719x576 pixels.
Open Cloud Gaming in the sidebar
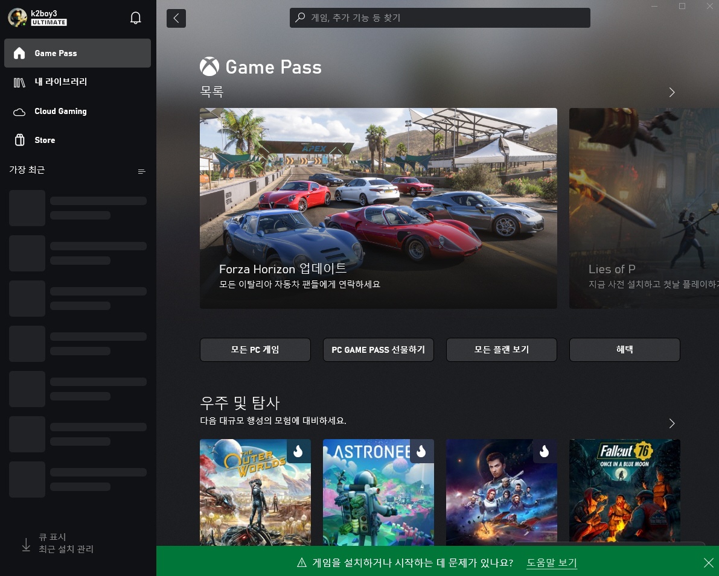pos(77,112)
